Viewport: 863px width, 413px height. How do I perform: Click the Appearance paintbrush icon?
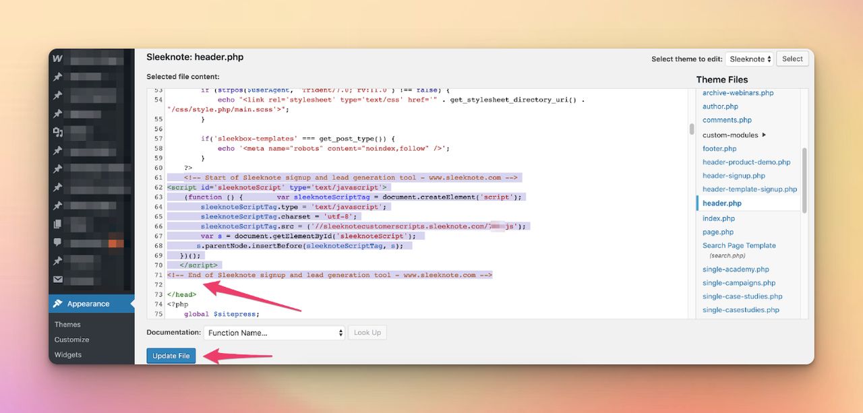[58, 304]
